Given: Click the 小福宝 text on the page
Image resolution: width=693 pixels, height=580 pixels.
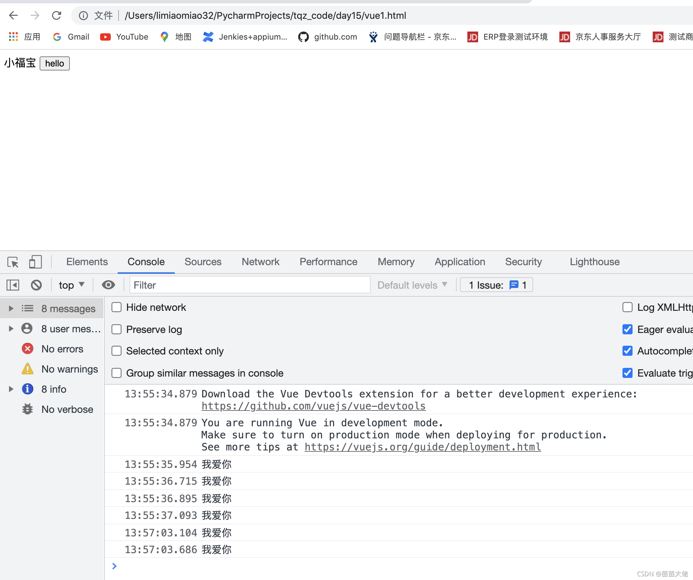Looking at the screenshot, I should coord(20,63).
